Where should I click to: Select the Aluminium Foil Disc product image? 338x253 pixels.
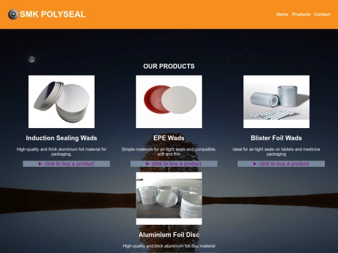[169, 199]
